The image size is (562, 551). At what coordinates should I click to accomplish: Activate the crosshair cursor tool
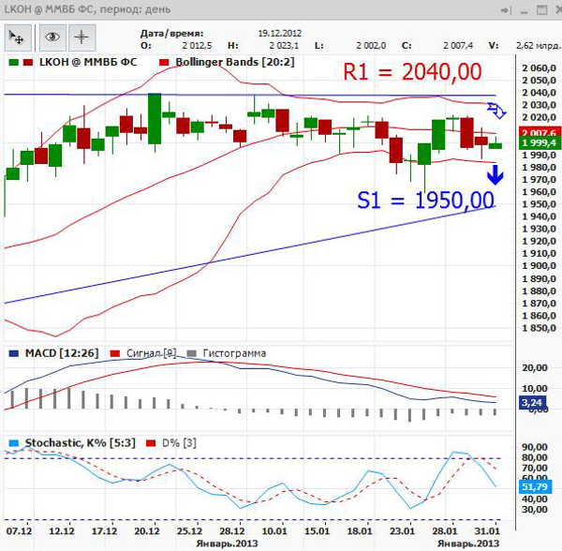(x=81, y=37)
